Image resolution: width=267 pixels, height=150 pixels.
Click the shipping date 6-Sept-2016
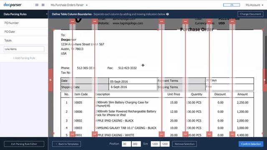119,87
